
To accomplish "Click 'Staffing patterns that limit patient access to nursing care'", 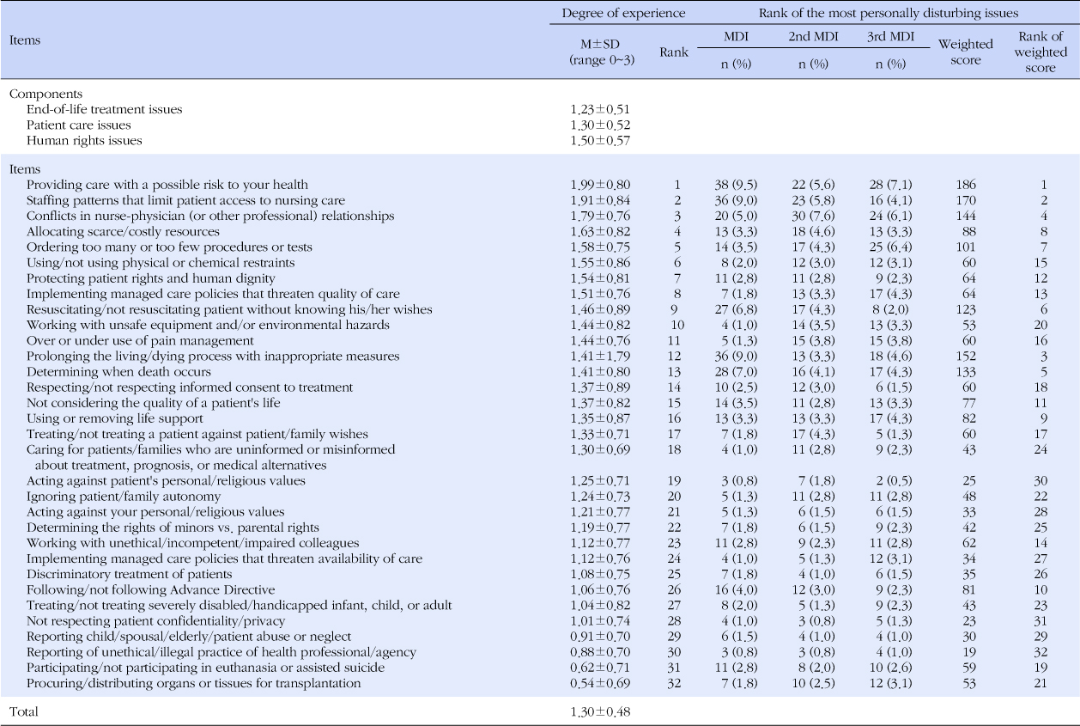I will point(185,200).
